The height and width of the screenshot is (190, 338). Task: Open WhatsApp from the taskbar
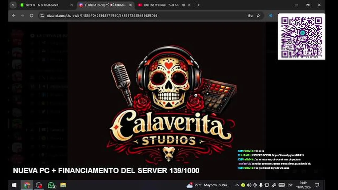(51, 185)
